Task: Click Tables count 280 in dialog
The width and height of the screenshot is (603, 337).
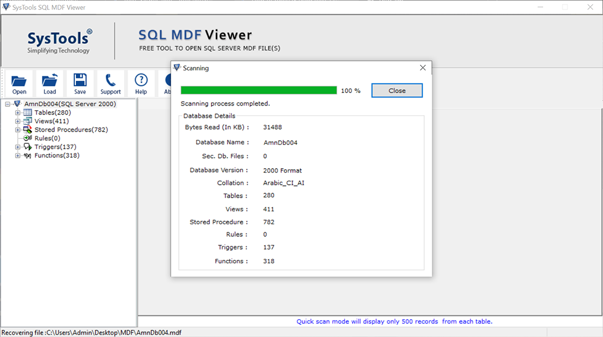Action: (x=269, y=195)
